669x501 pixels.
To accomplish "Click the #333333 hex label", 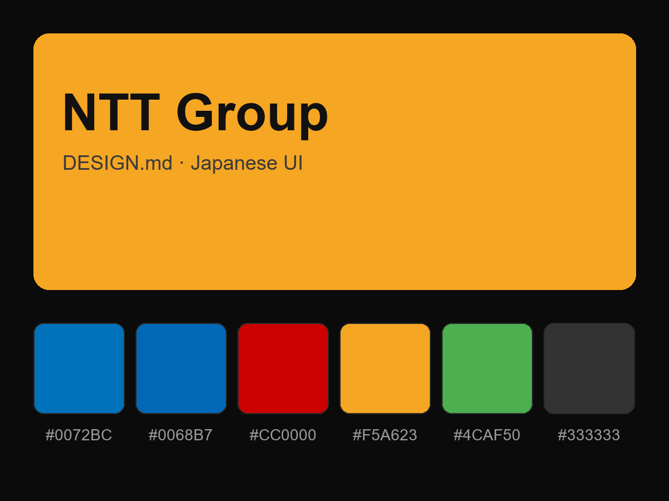I will click(589, 435).
